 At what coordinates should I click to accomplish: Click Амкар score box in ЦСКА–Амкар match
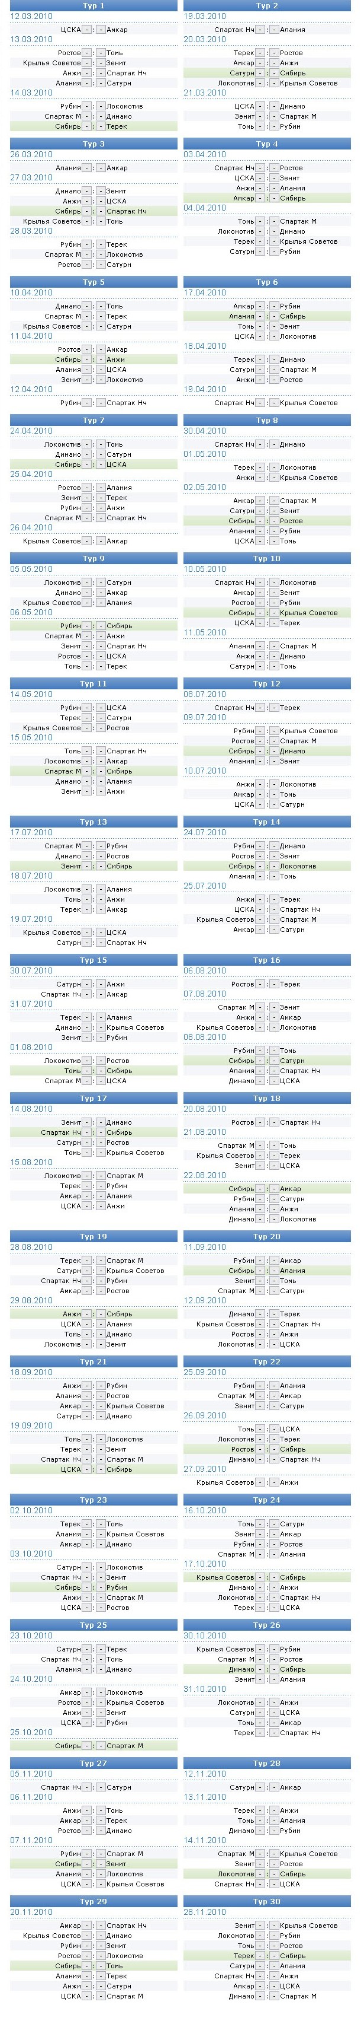[100, 30]
